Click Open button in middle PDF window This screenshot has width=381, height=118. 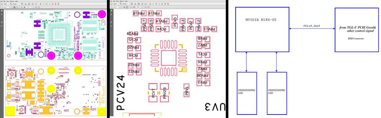[x=114, y=4]
